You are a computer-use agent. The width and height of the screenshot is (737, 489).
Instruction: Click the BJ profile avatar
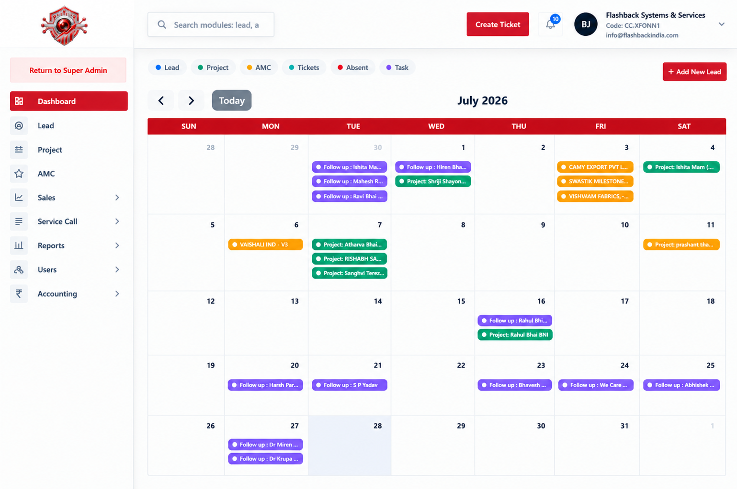(x=586, y=24)
